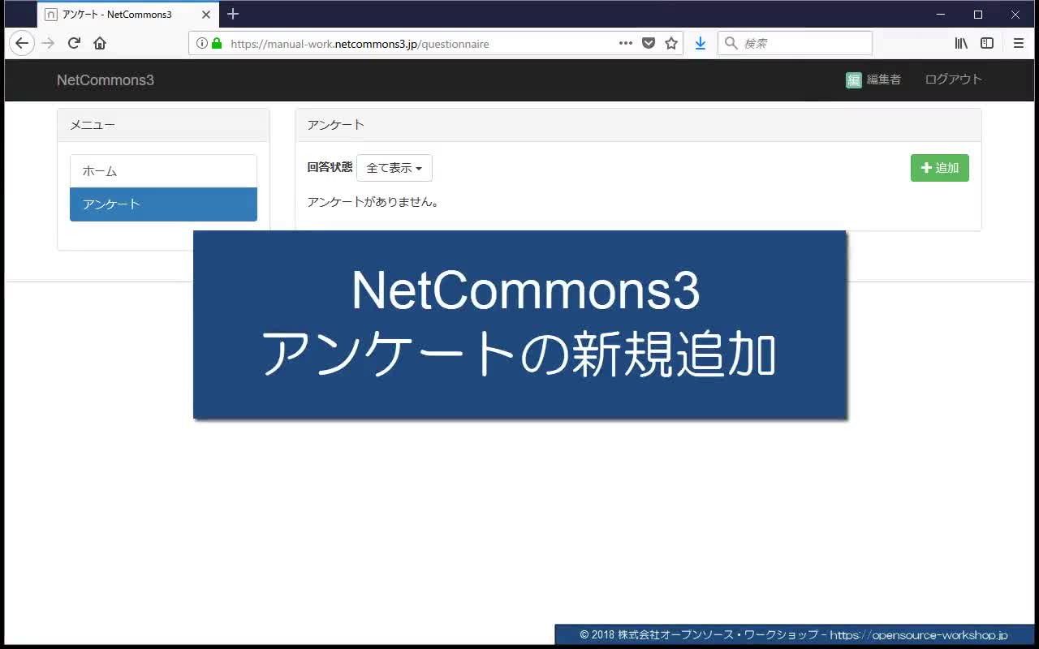Click the browser Forward arrow button

coord(48,43)
